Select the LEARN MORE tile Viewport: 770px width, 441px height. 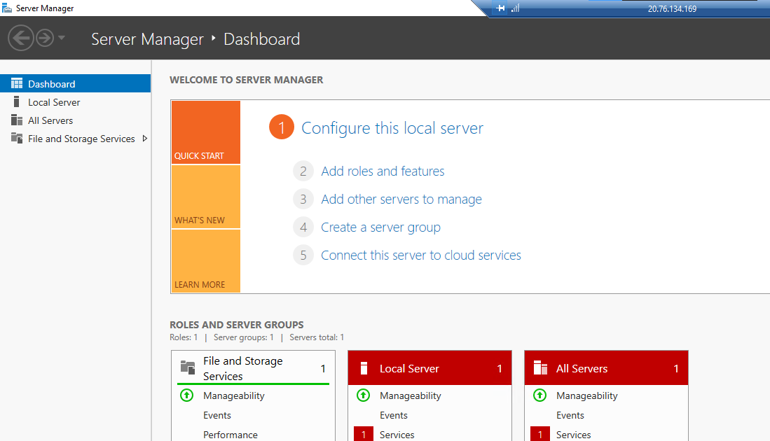coord(206,261)
